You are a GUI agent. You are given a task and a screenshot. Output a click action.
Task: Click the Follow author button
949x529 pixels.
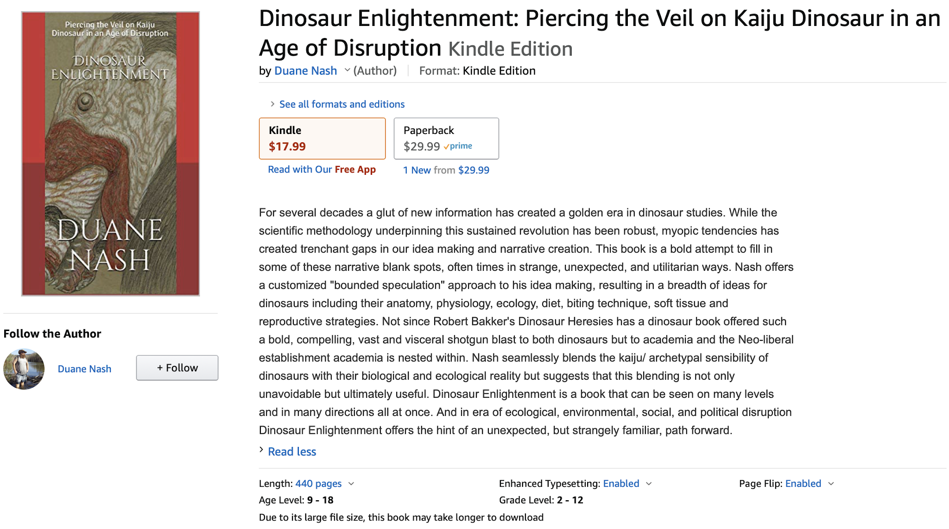pos(177,368)
